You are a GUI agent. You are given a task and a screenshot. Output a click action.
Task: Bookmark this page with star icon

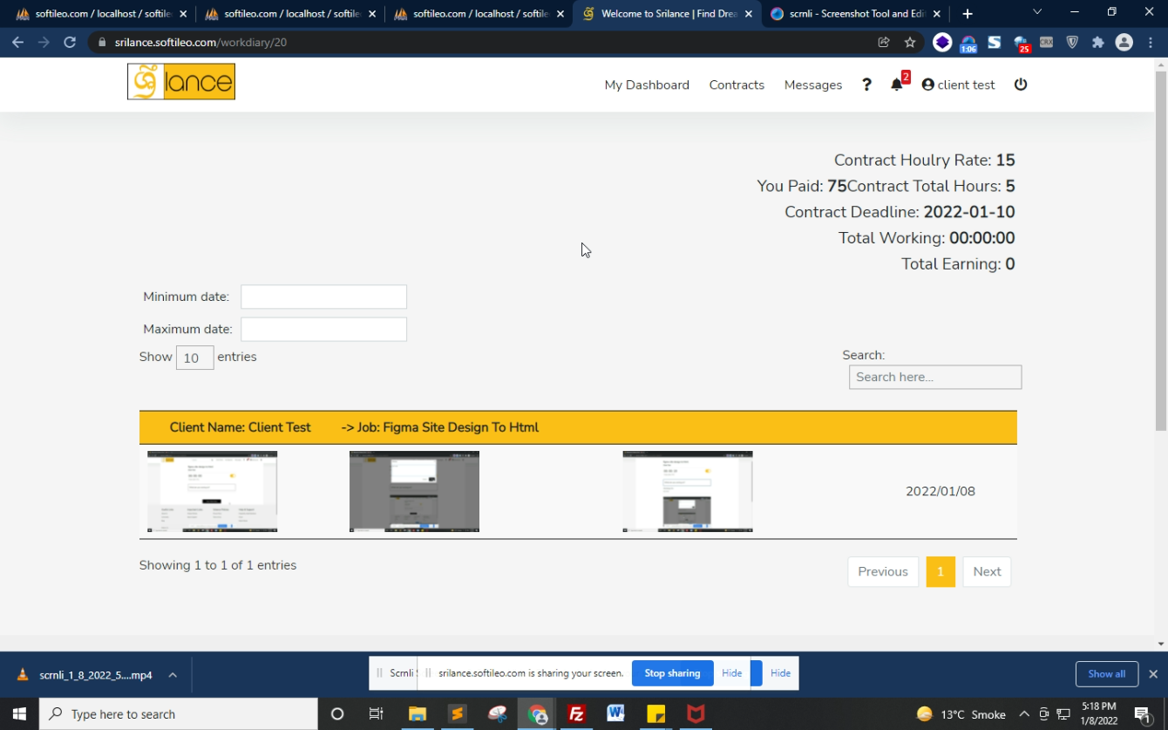click(910, 42)
